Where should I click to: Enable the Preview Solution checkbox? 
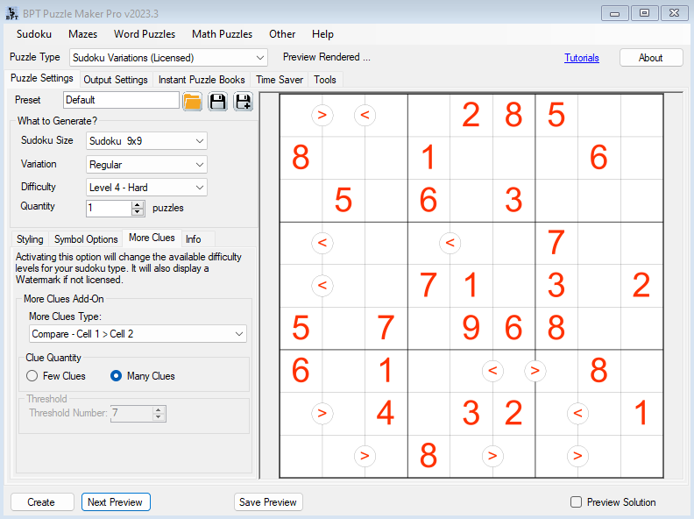576,502
